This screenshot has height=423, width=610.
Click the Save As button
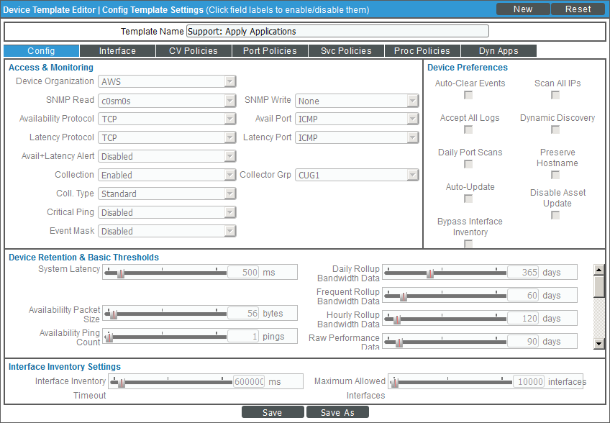coord(337,412)
